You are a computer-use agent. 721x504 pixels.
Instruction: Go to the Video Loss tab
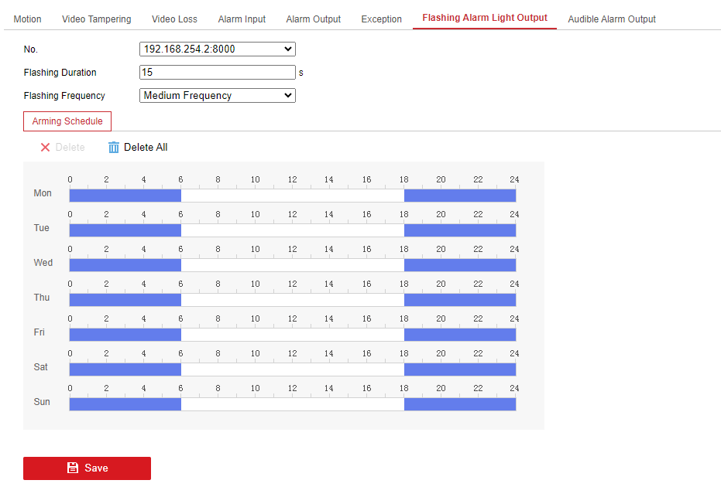pyautogui.click(x=174, y=19)
